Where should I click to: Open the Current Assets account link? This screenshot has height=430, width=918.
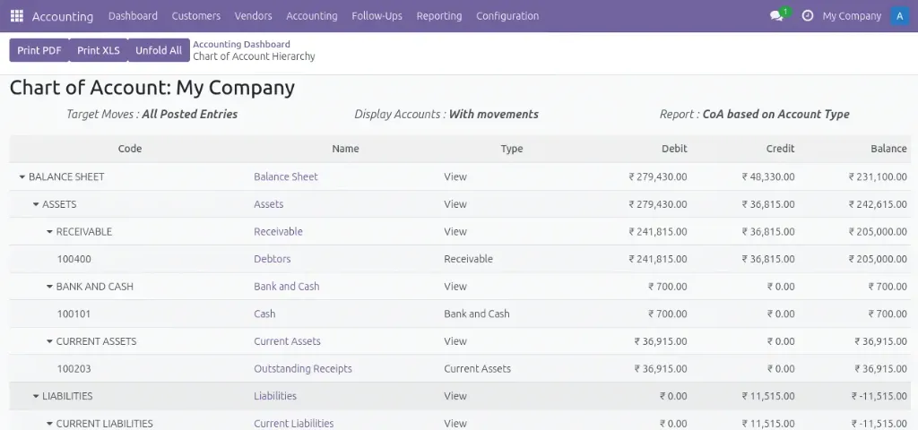point(288,341)
